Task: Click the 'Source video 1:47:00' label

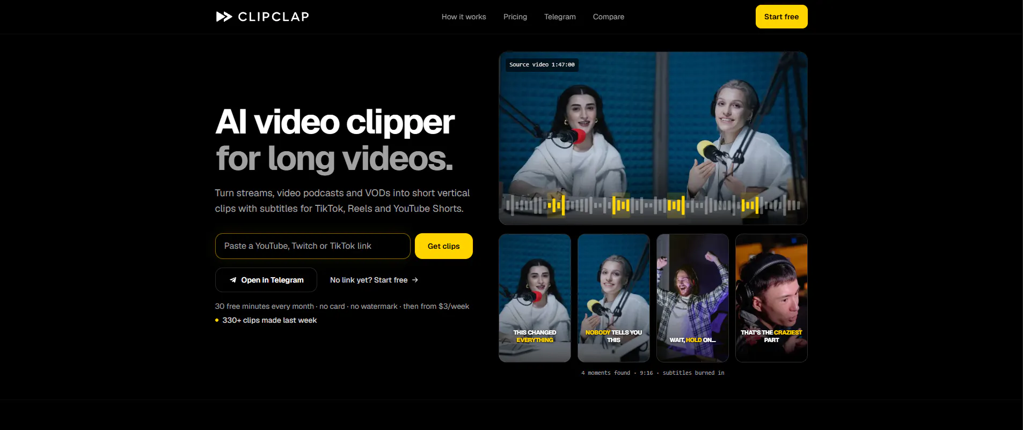Action: pos(542,65)
